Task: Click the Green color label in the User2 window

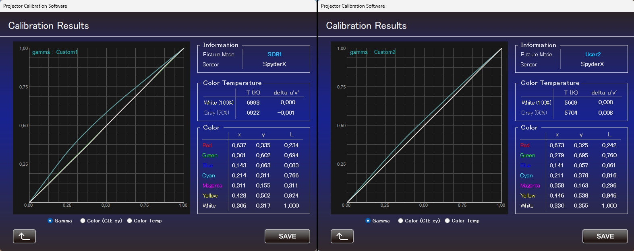Action: click(x=528, y=155)
